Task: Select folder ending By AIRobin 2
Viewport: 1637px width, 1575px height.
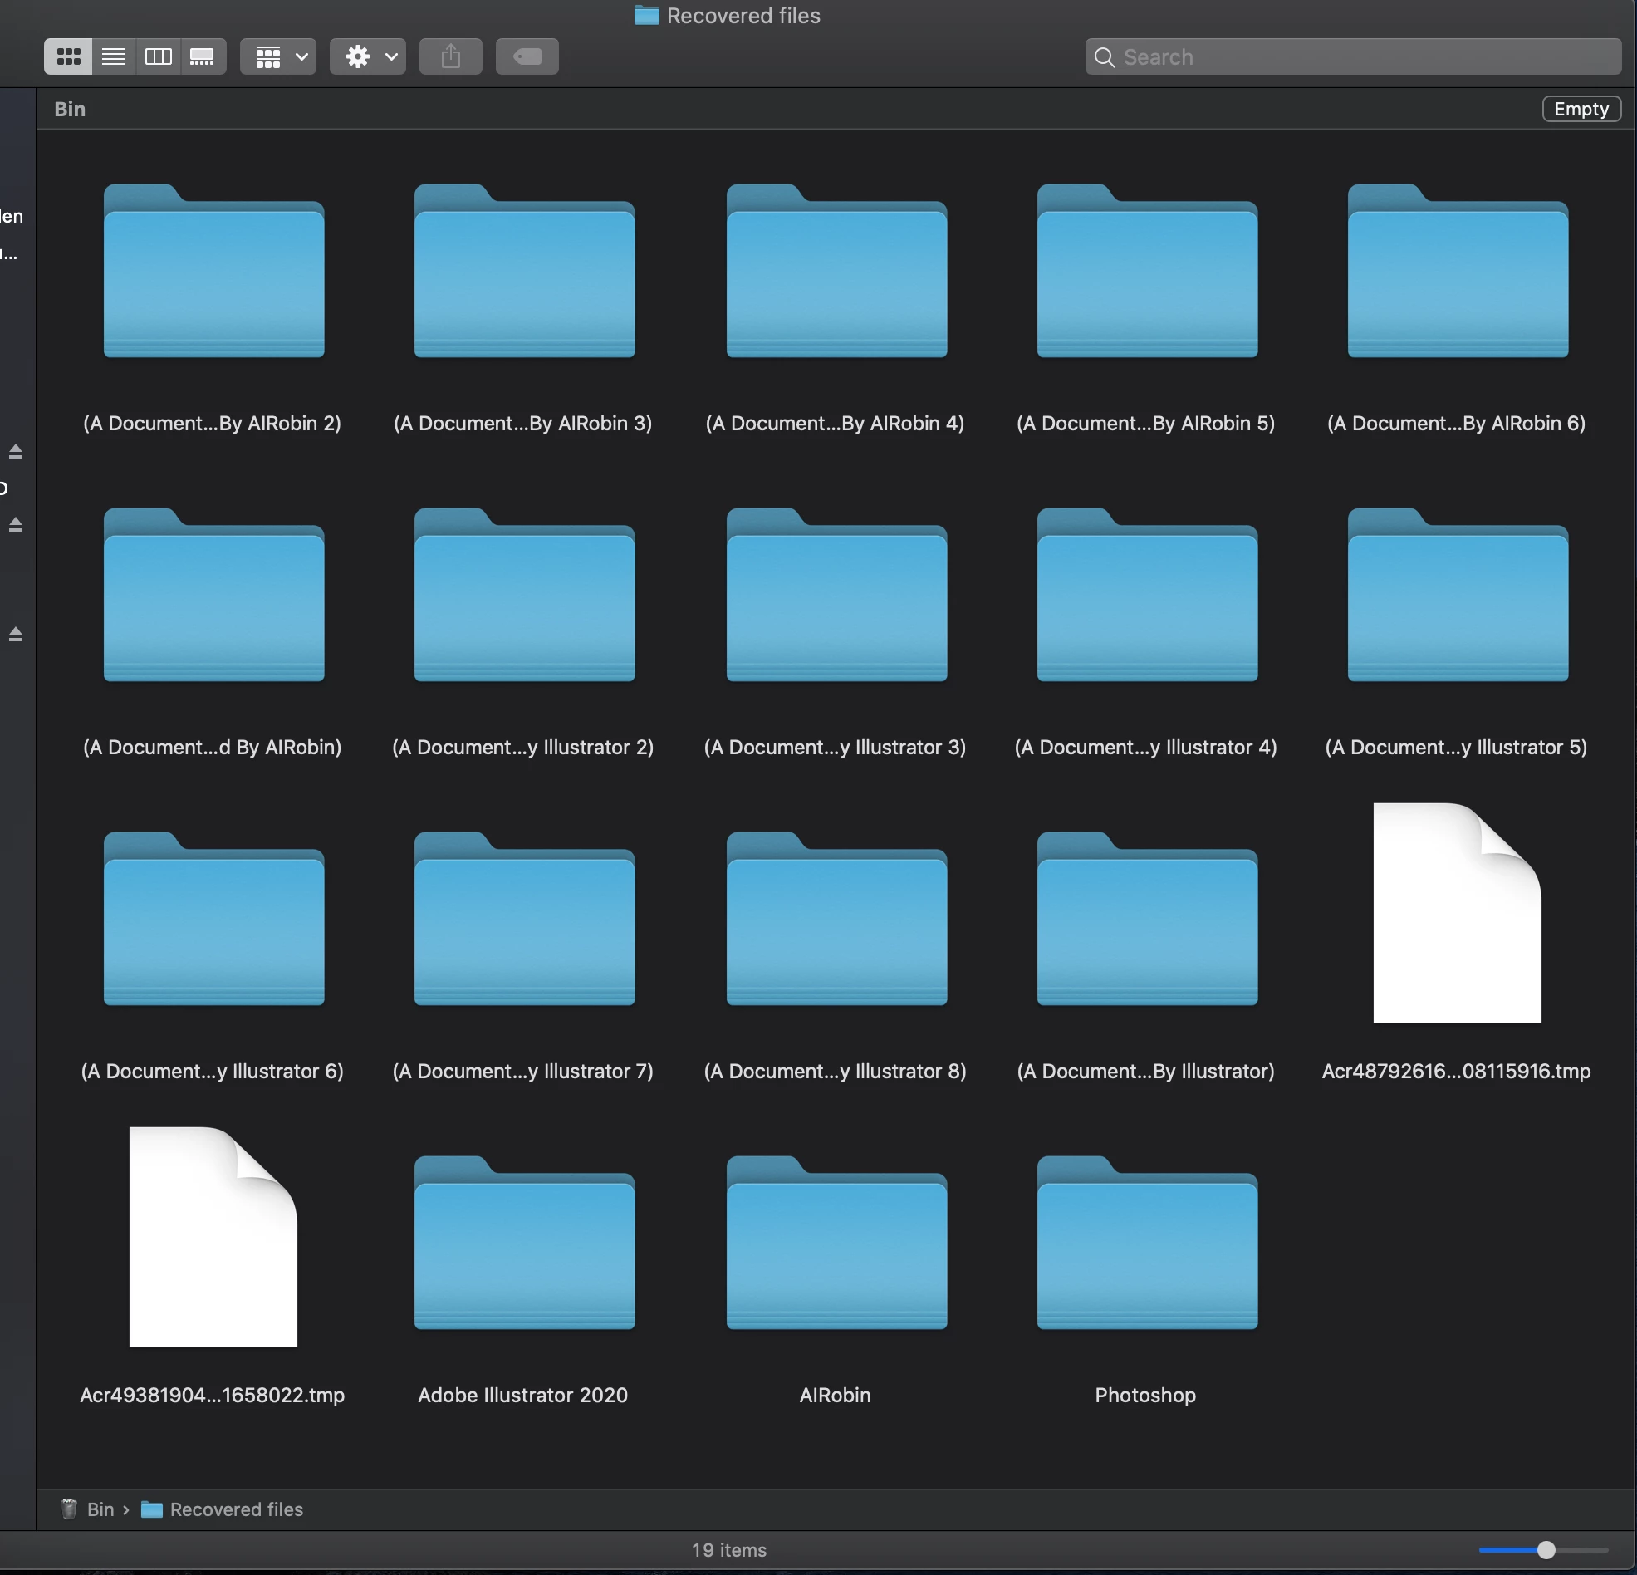Action: click(213, 272)
